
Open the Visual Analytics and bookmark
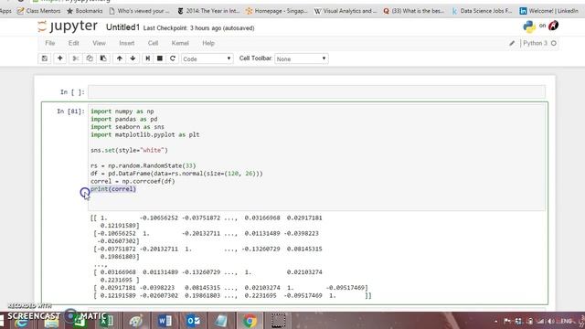346,11
